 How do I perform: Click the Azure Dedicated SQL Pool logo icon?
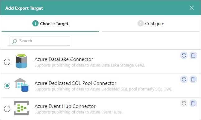[21, 85]
